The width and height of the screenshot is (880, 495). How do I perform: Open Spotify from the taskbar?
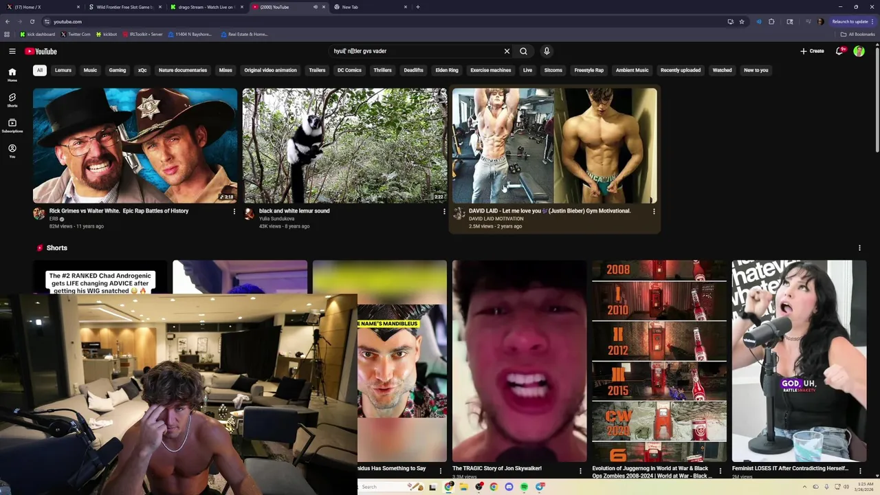tap(524, 487)
